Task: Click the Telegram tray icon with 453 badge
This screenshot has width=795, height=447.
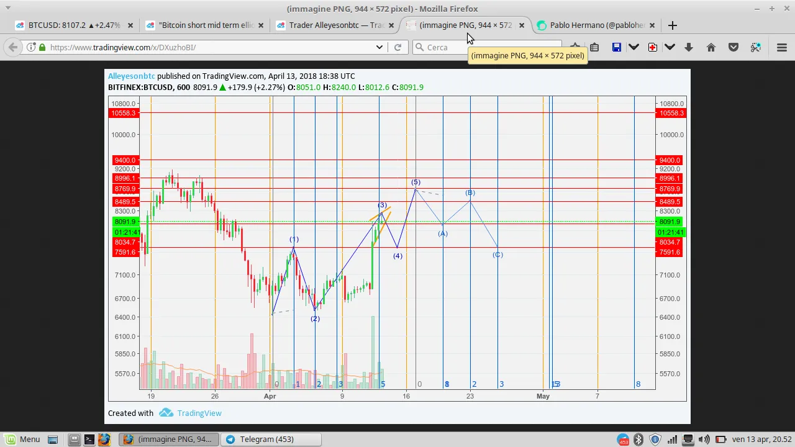Action: coord(623,440)
